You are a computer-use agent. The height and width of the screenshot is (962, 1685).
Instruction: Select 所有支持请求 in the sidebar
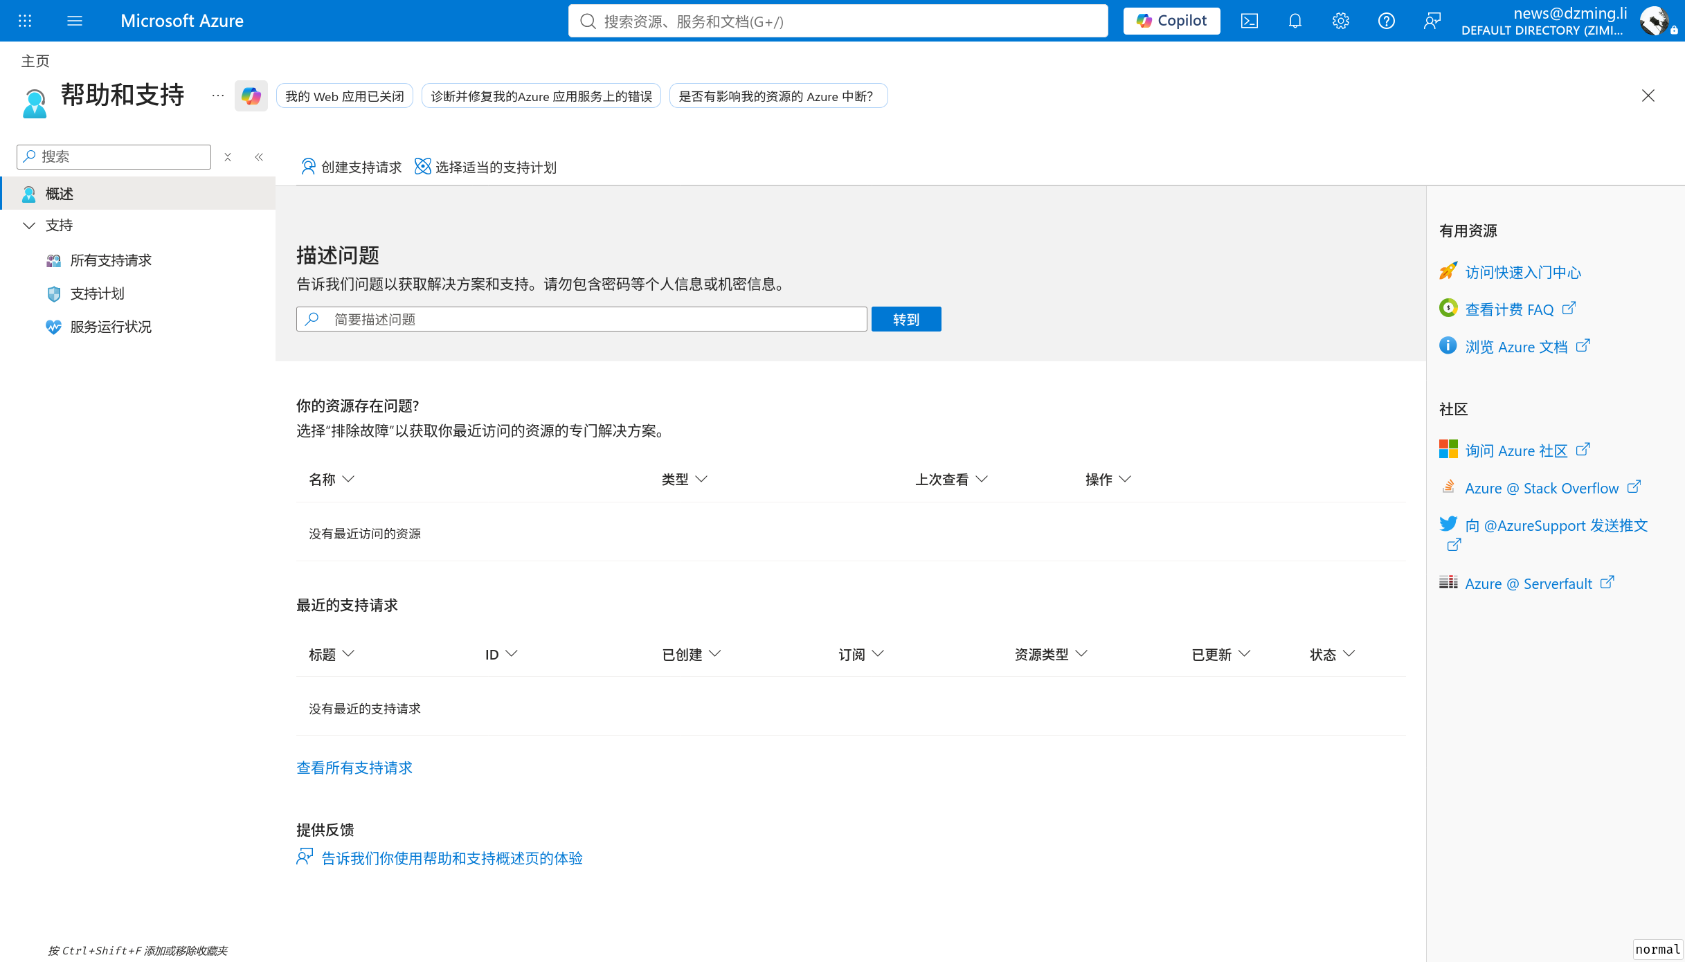pyautogui.click(x=111, y=260)
